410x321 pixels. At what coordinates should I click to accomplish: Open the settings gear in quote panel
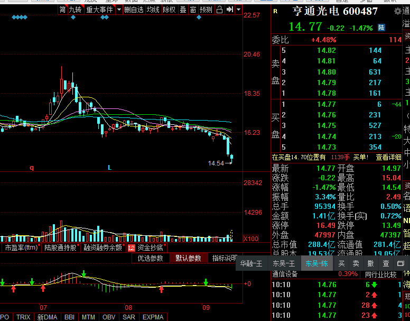pos(398,11)
